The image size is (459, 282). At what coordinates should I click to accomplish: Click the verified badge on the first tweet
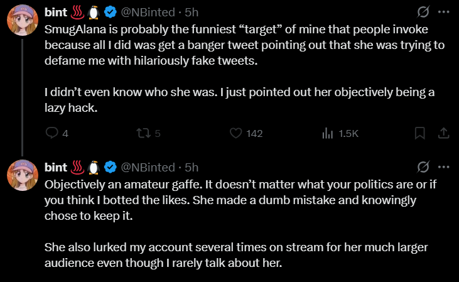pyautogui.click(x=110, y=13)
